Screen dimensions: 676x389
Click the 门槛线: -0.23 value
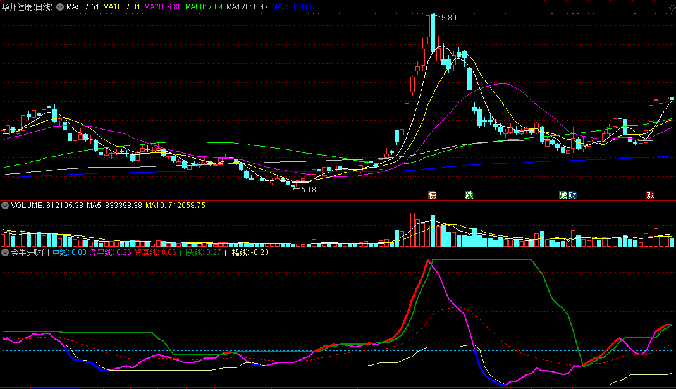(247, 252)
